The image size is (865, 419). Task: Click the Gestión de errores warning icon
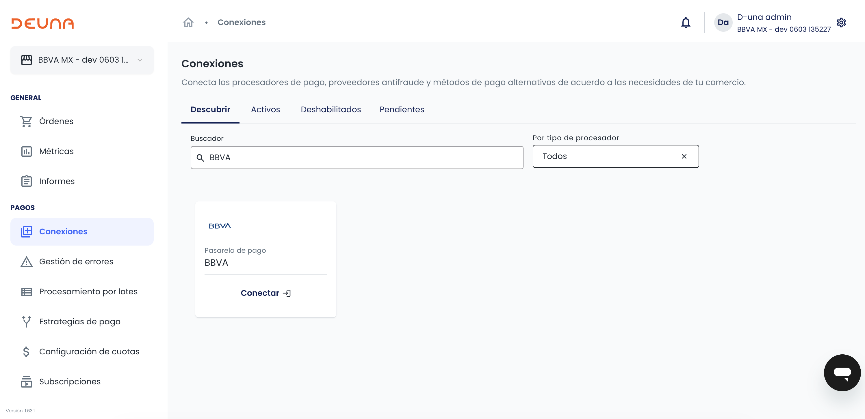[x=26, y=261]
